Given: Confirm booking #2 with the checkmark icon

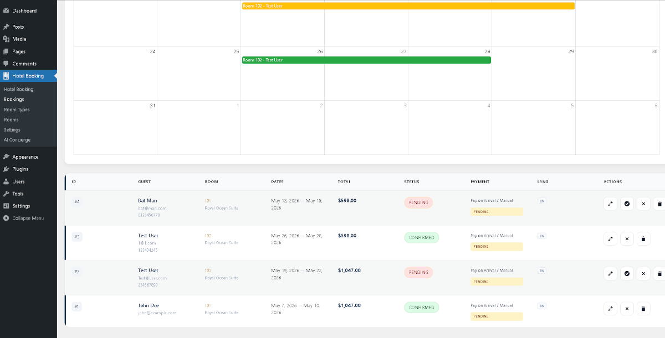Looking at the screenshot, I should tap(627, 273).
